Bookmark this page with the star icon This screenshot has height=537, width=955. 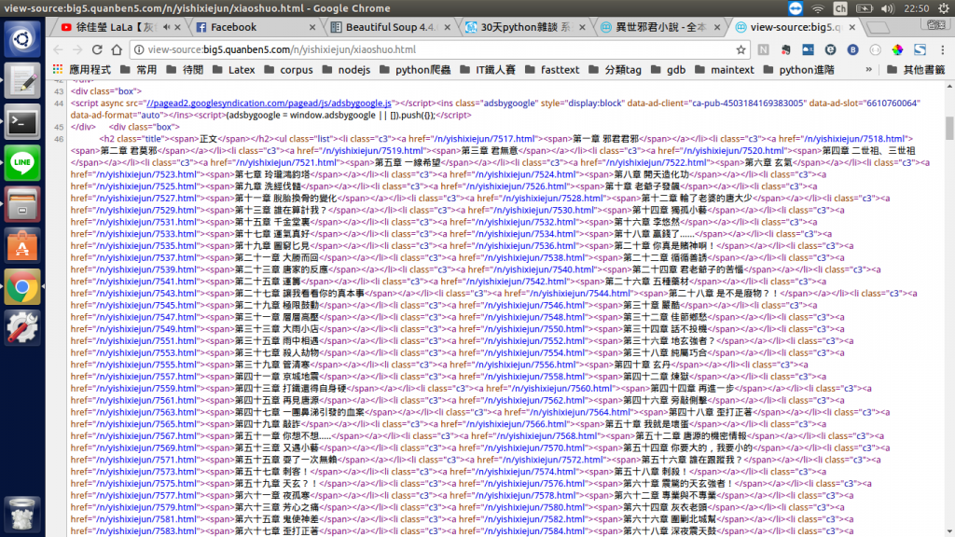(x=740, y=50)
